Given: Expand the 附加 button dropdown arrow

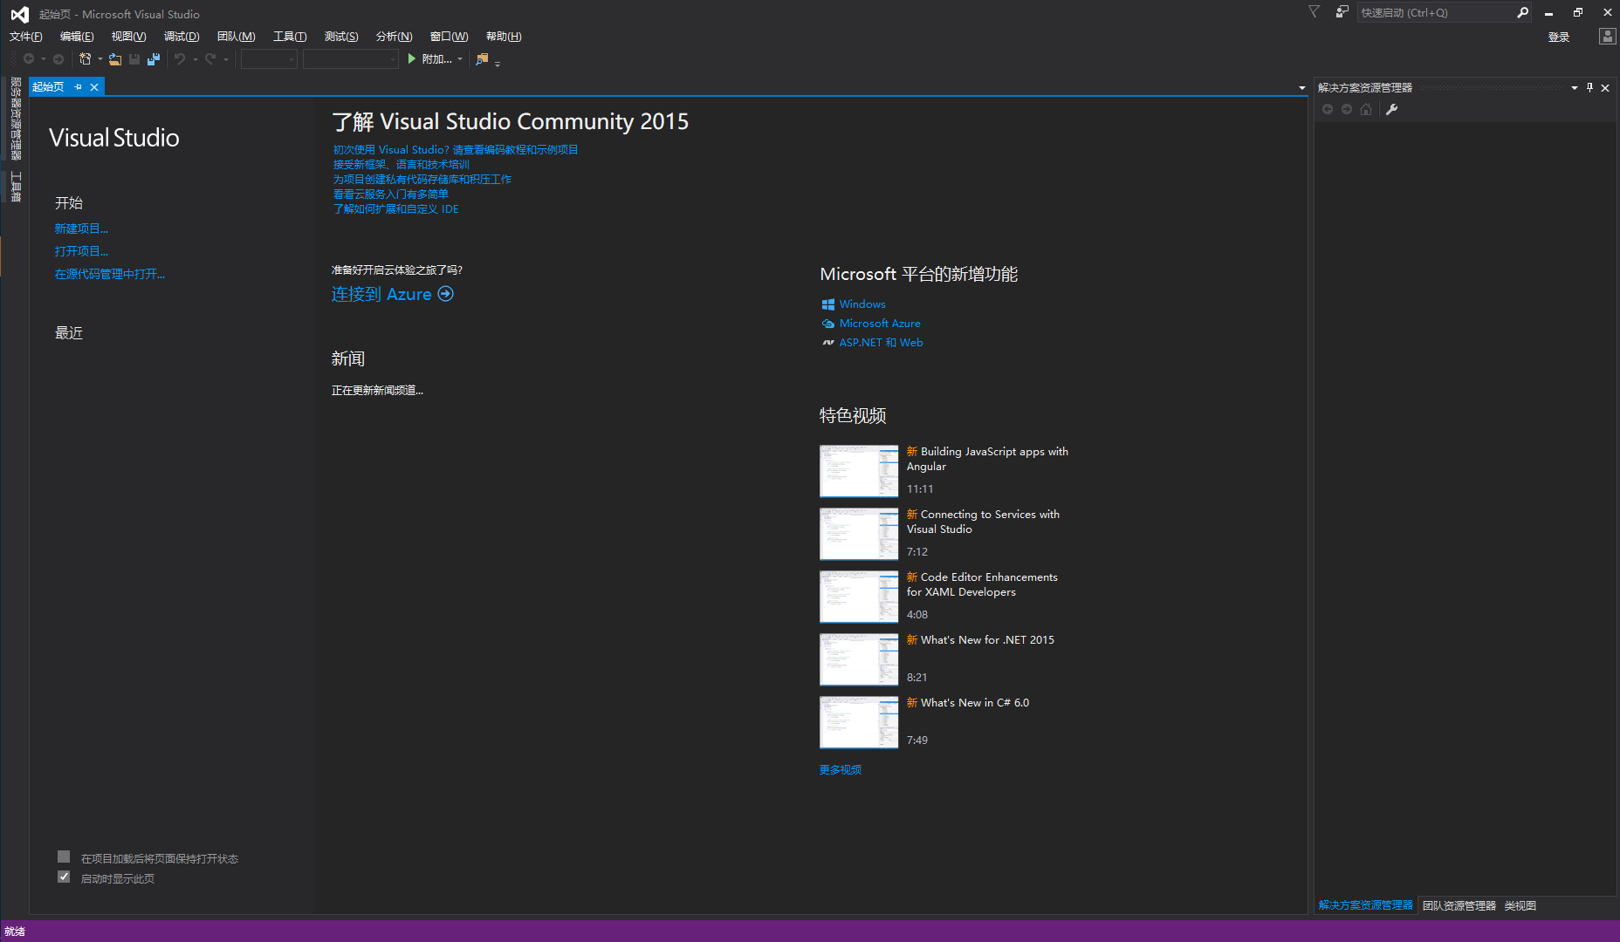Looking at the screenshot, I should tap(460, 59).
